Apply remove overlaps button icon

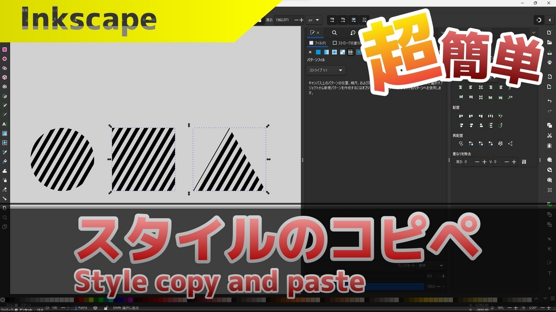click(x=524, y=162)
